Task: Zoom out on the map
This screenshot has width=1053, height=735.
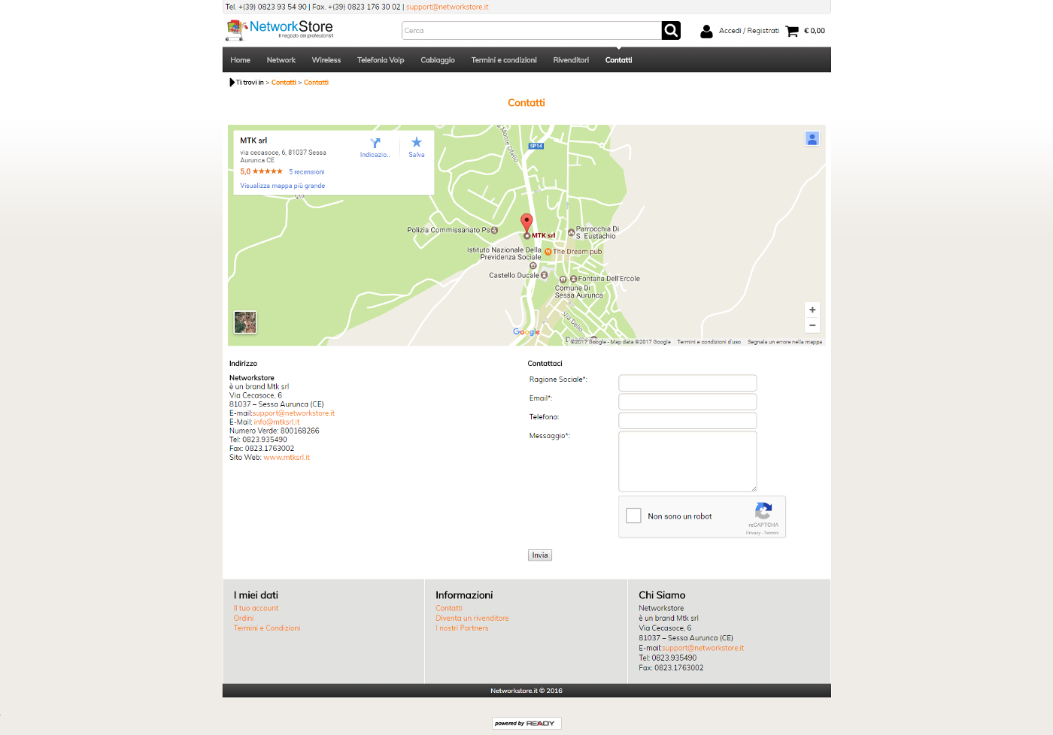Action: (x=812, y=325)
